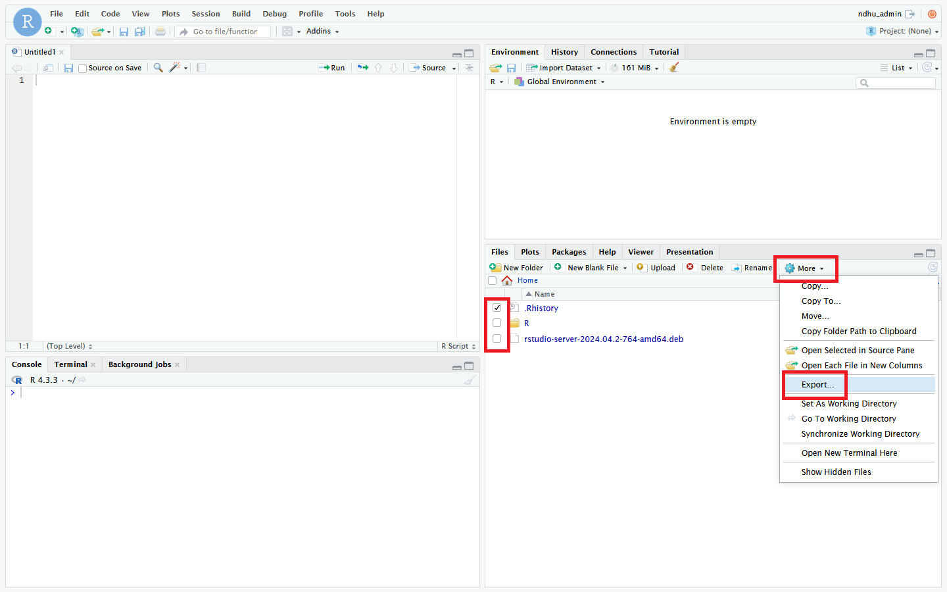947x592 pixels.
Task: Click the Delete file button icon
Action: [x=690, y=267]
